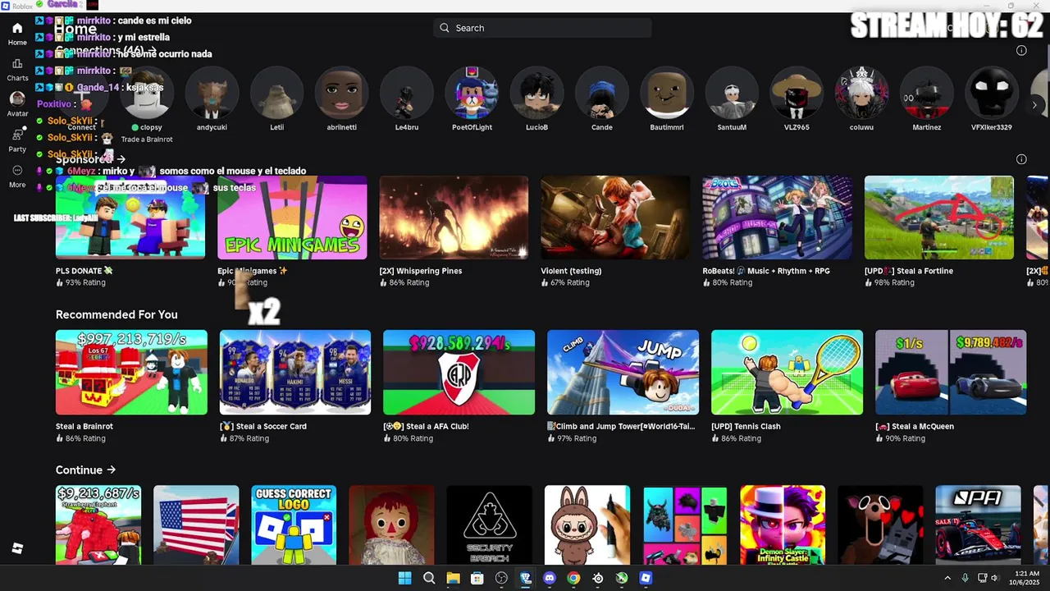Open the Avatar editor from sidebar
Viewport: 1050px width, 591px height.
coord(17,104)
